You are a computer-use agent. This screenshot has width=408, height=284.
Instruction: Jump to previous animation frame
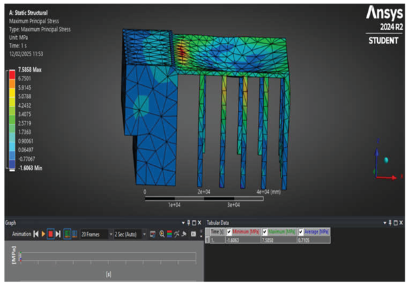point(36,234)
